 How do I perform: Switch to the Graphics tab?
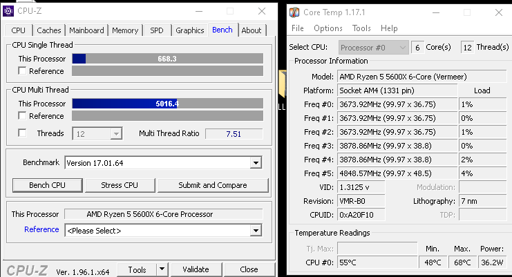tap(190, 30)
